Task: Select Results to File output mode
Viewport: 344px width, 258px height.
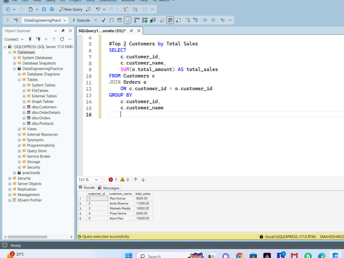Action: pos(178,20)
